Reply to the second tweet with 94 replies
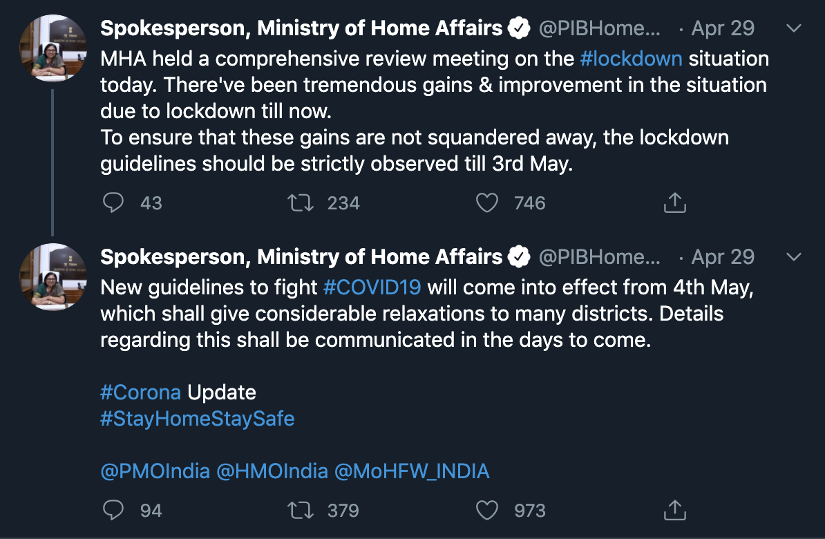 (x=113, y=510)
